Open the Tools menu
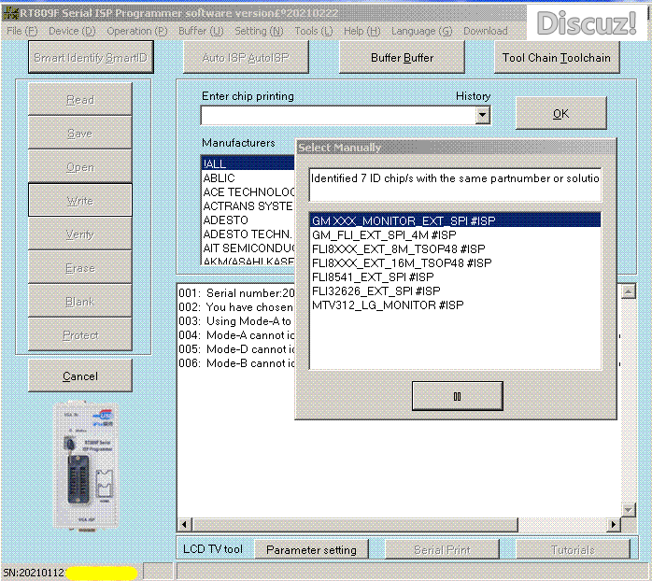This screenshot has width=652, height=581. click(311, 31)
